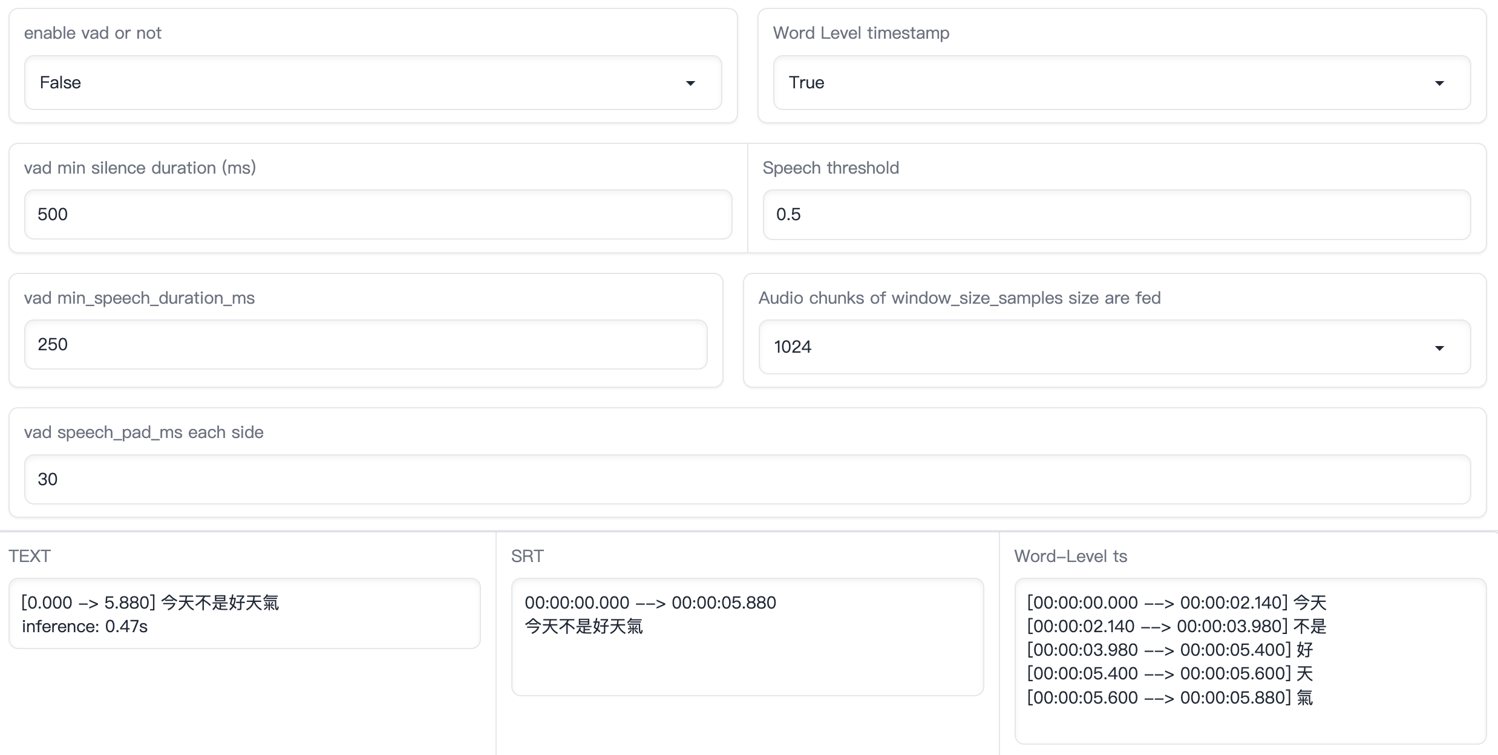The height and width of the screenshot is (755, 1498).
Task: Click the SRT panel label
Action: point(527,555)
